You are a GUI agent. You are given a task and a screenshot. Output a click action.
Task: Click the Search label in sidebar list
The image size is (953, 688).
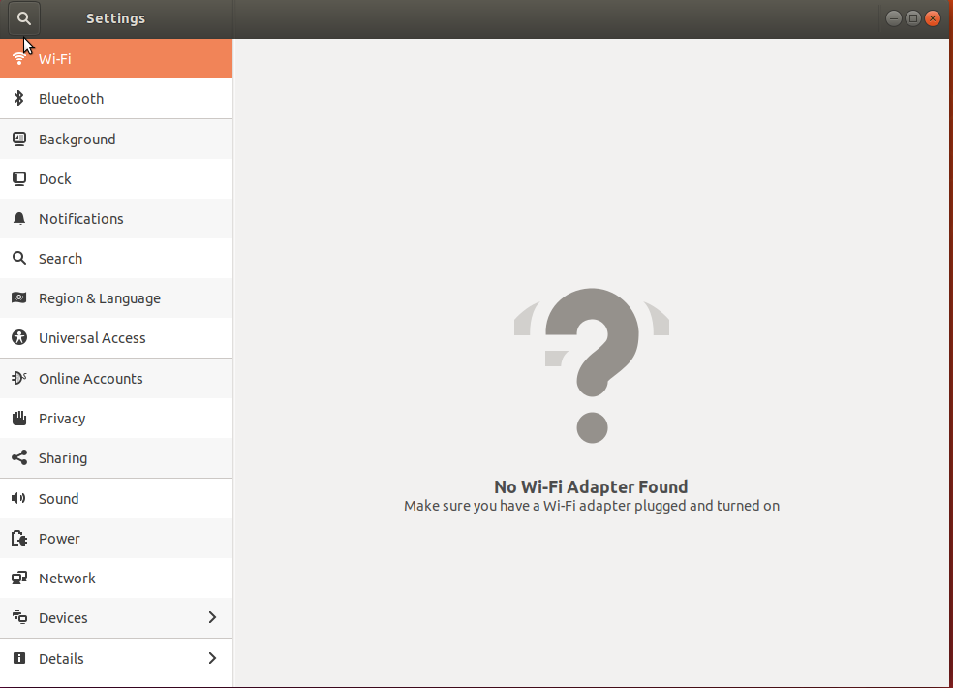[60, 259]
